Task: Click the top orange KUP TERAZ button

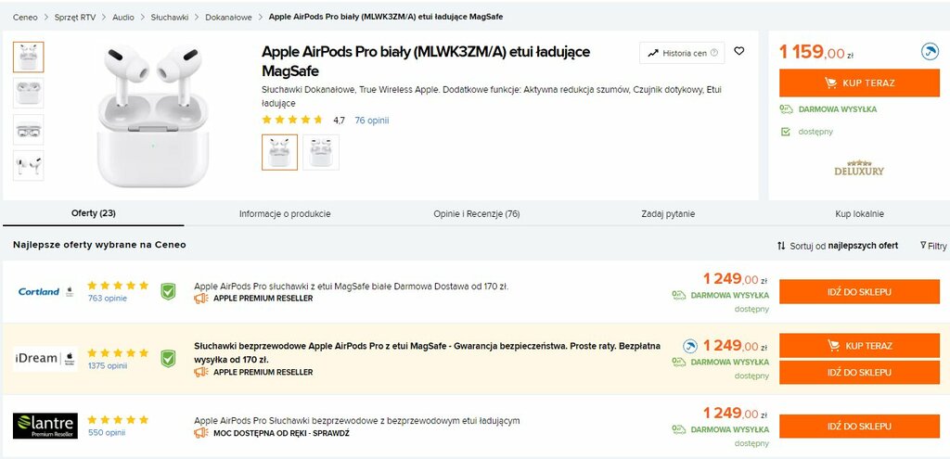Action: point(859,83)
